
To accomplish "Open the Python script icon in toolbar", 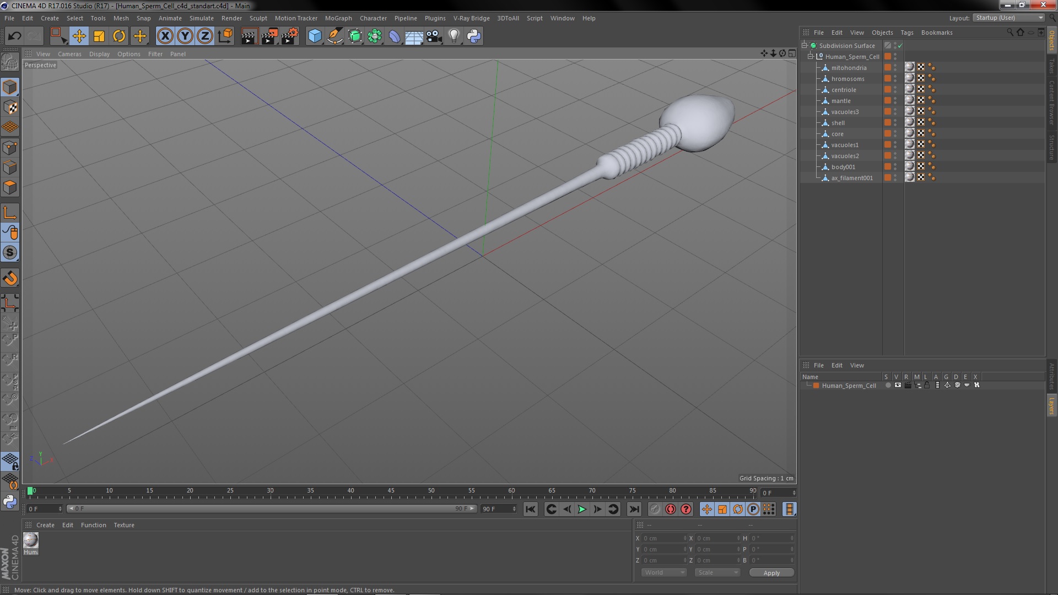I will [x=474, y=36].
